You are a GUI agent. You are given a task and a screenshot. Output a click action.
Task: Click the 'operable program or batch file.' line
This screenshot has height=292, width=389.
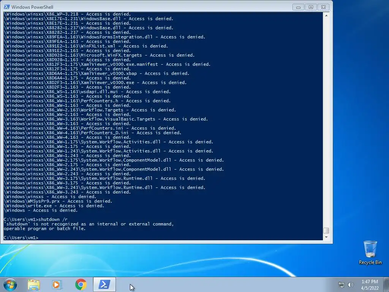pos(45,229)
